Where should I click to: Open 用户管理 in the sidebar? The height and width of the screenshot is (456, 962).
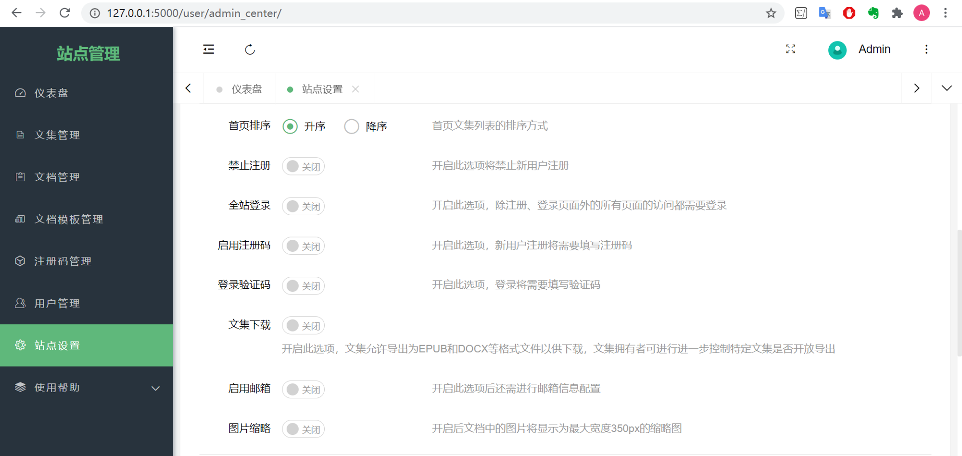coord(87,303)
